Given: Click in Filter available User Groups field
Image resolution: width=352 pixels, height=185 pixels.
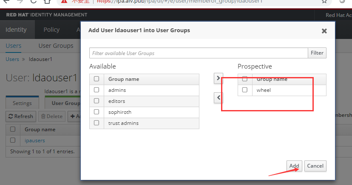Looking at the screenshot, I should (199, 53).
